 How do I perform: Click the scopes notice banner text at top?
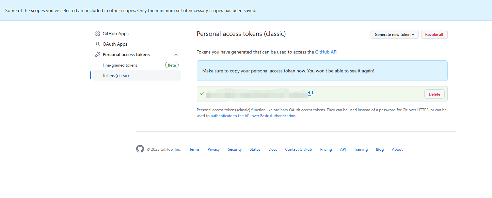tap(131, 10)
